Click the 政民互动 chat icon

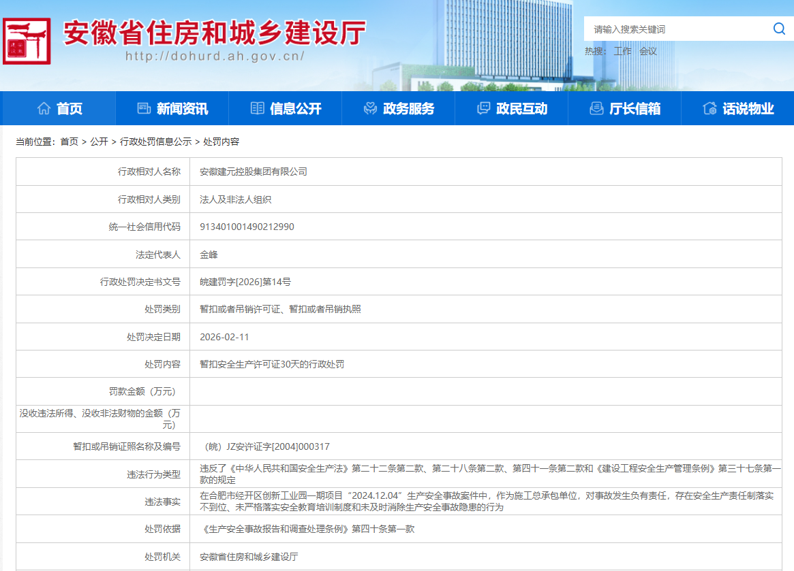point(483,108)
